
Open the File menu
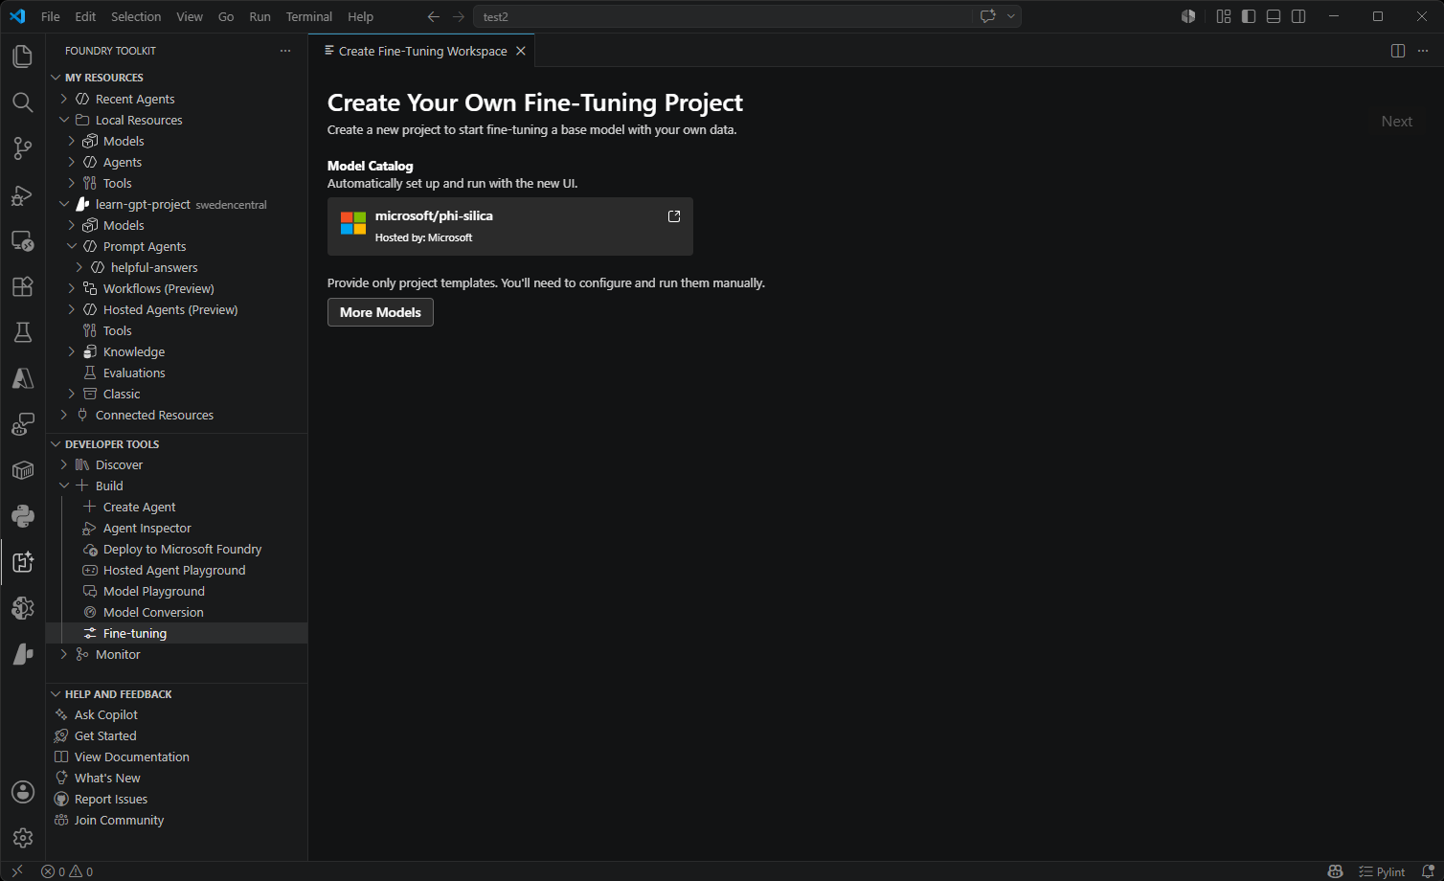(x=51, y=16)
